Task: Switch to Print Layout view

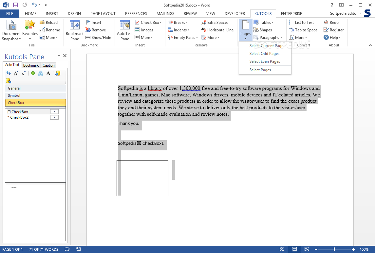Action: [x=294, y=249]
